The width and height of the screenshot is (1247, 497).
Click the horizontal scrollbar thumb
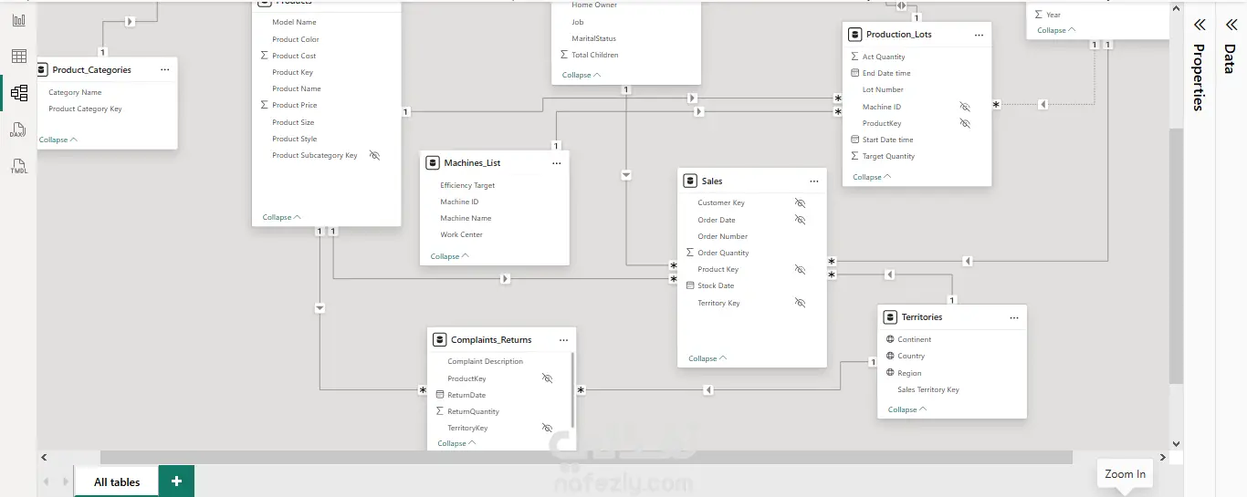coord(584,457)
